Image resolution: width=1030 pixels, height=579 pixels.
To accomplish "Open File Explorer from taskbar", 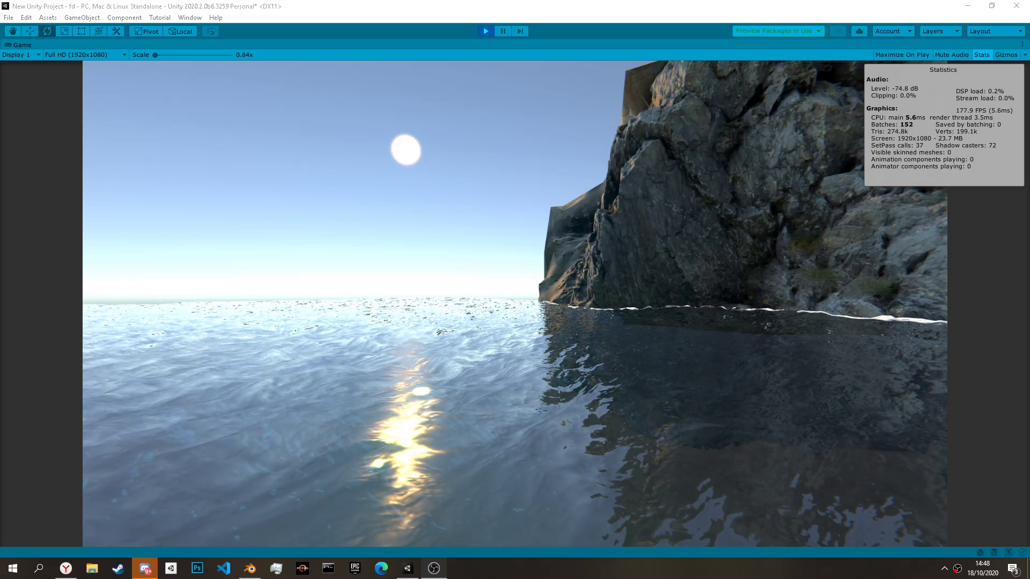I will [92, 568].
